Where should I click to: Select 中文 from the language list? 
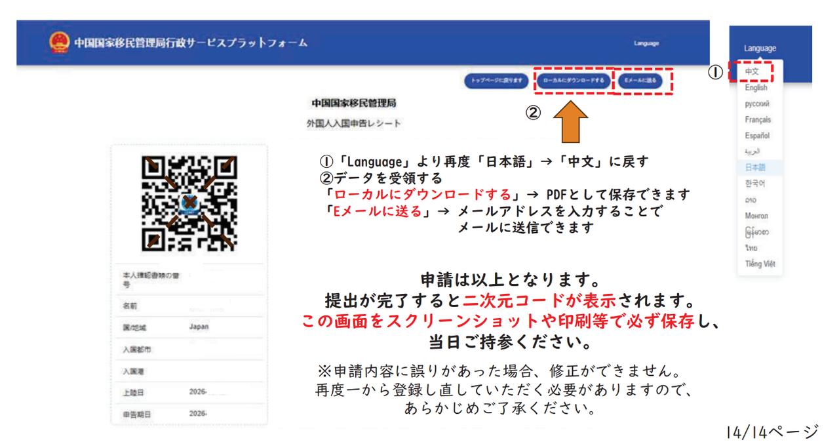coord(753,71)
